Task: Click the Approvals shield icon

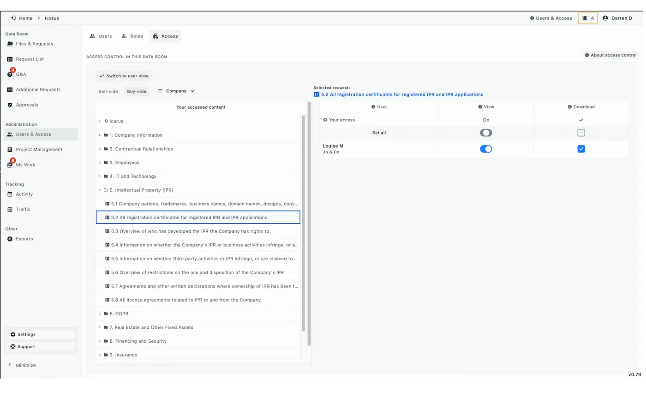Action: click(10, 105)
